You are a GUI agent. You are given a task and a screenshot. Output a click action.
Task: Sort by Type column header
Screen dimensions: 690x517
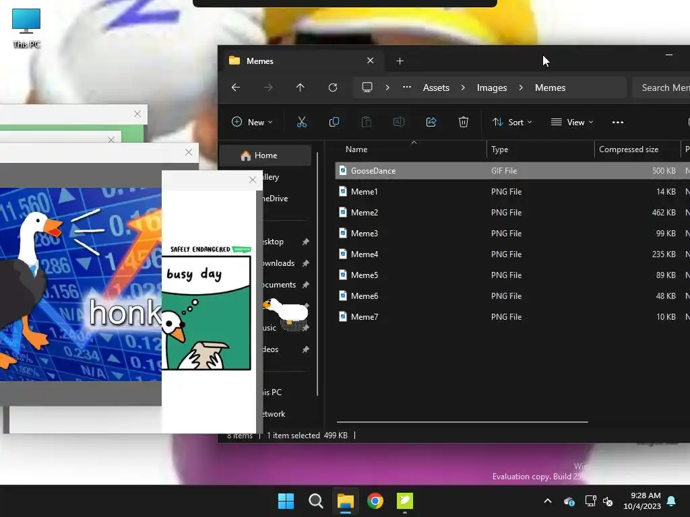540,149
